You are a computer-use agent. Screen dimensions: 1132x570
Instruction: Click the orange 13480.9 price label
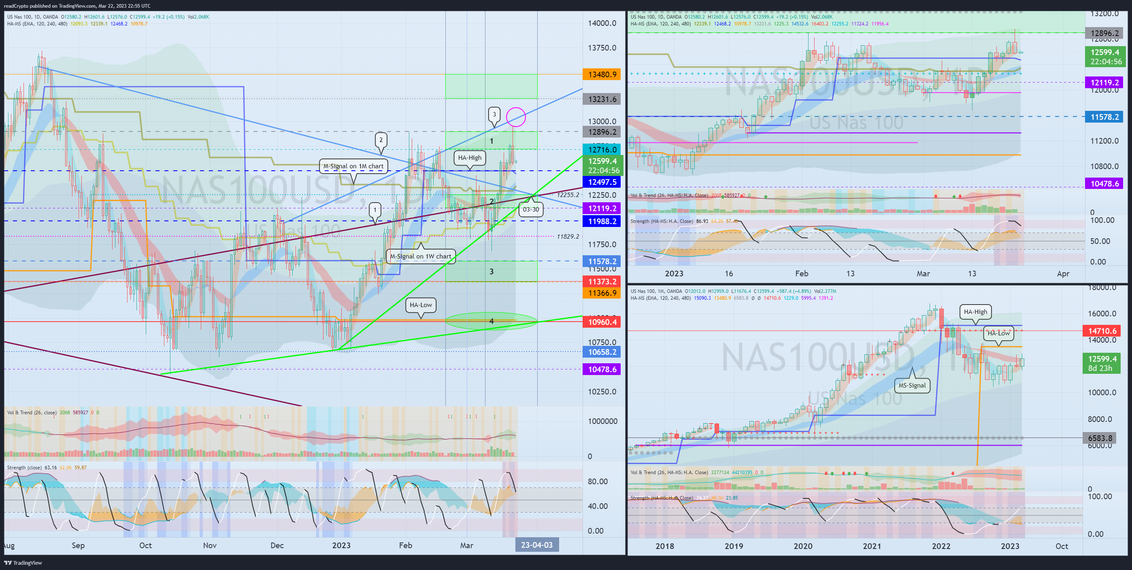602,74
